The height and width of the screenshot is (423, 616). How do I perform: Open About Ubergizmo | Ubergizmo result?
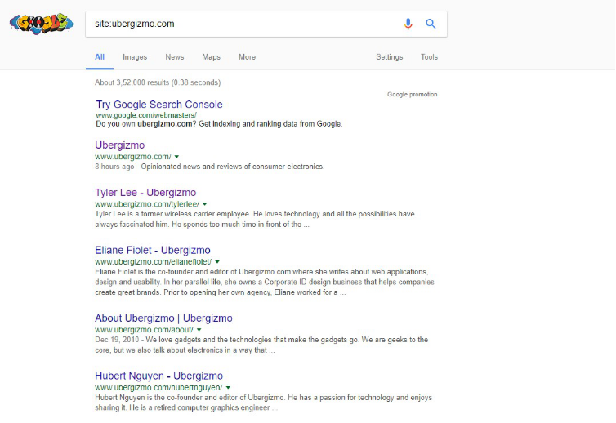coord(163,318)
